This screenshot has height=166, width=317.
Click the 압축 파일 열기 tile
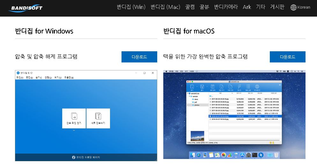click(74, 118)
